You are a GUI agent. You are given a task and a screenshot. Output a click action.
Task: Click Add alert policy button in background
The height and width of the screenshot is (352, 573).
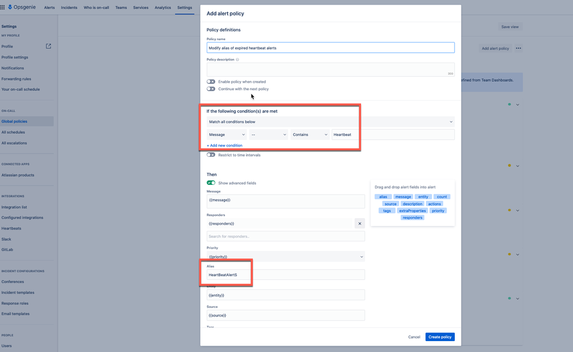click(x=495, y=48)
